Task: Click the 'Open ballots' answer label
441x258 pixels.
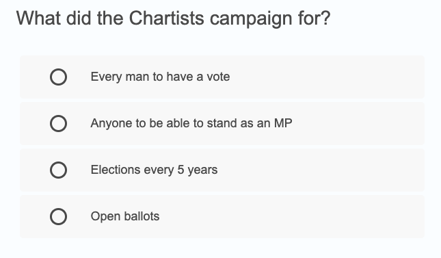Action: point(125,216)
